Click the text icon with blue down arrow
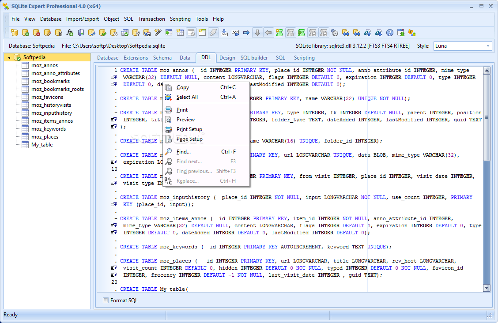Screen dimensions: 498x323 [379, 33]
